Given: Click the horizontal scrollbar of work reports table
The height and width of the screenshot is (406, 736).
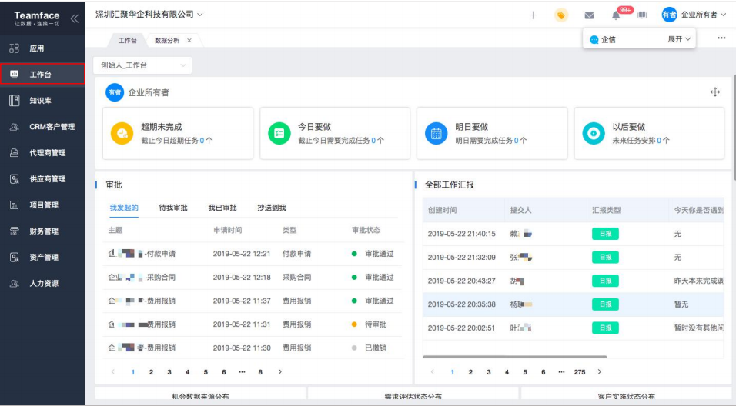Looking at the screenshot, I should (x=514, y=357).
